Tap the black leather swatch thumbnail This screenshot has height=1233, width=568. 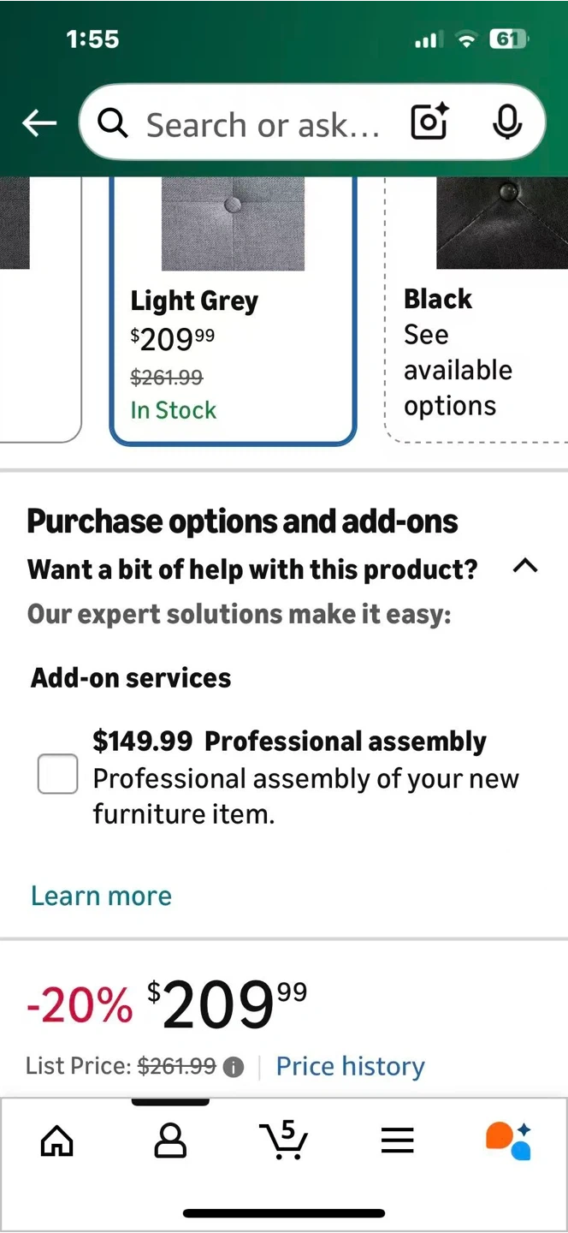click(501, 223)
